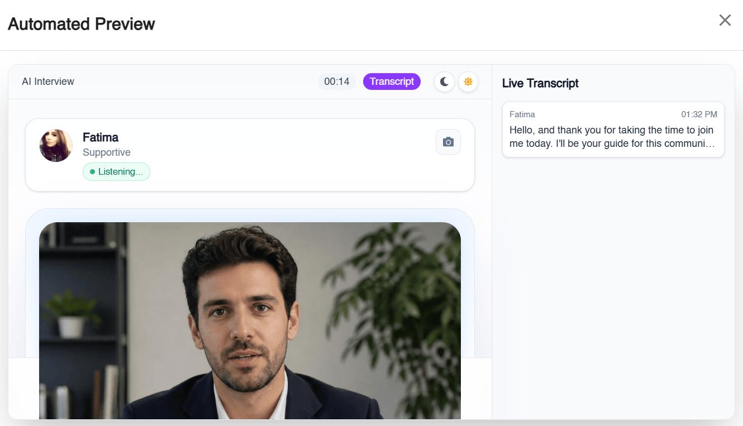Click the candidate video feed

[250, 320]
